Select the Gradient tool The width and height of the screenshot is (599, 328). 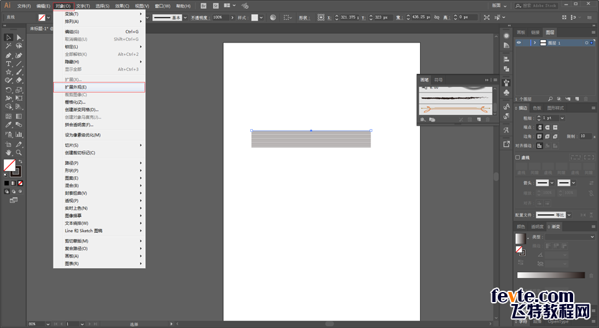point(19,116)
